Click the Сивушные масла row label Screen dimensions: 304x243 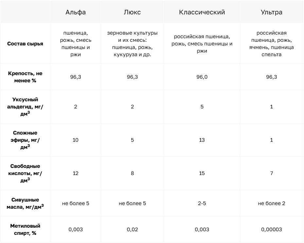pos(25,203)
